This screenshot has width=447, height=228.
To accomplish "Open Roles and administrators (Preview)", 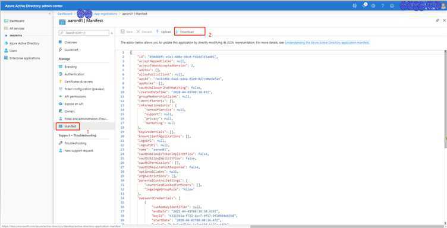I will tap(84, 119).
